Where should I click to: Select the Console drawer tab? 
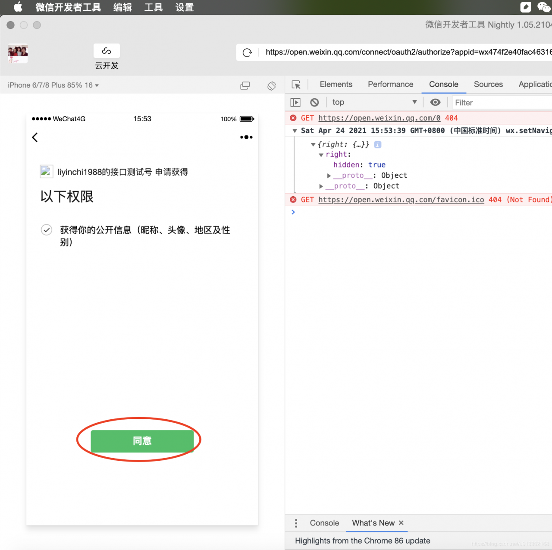tap(324, 523)
